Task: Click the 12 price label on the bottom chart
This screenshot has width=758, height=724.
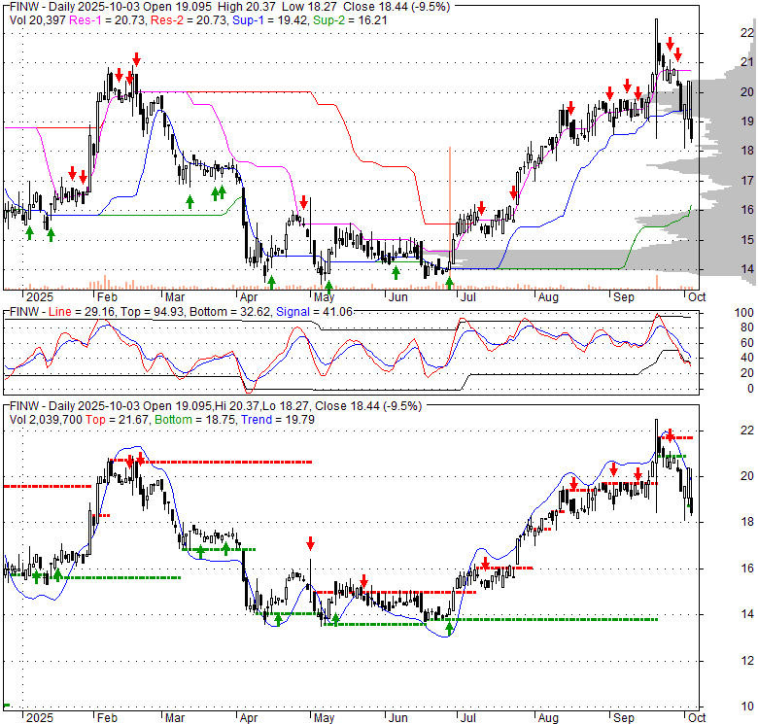Action: [x=747, y=660]
